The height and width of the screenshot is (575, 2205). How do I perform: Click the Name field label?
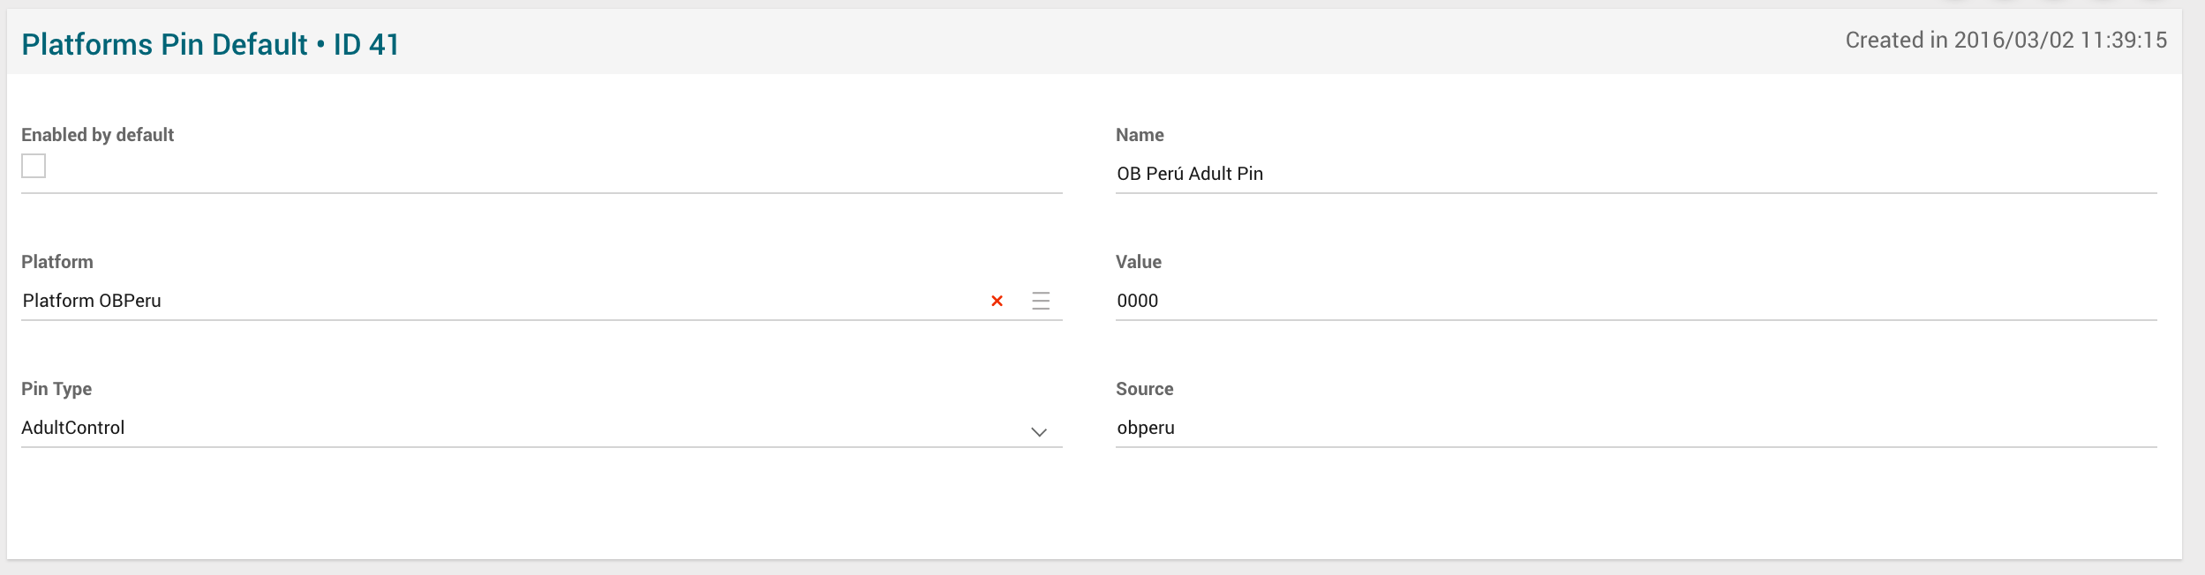(1140, 135)
